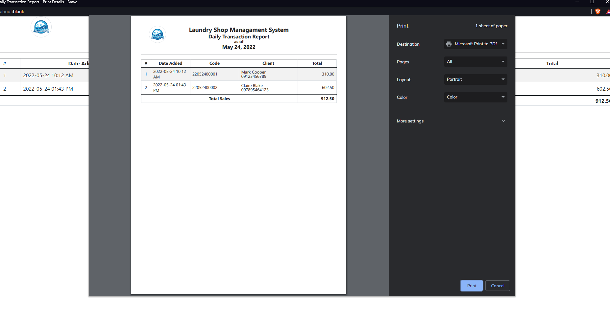Click 'May 24, 2022' date in preview
The width and height of the screenshot is (610, 328).
[239, 47]
